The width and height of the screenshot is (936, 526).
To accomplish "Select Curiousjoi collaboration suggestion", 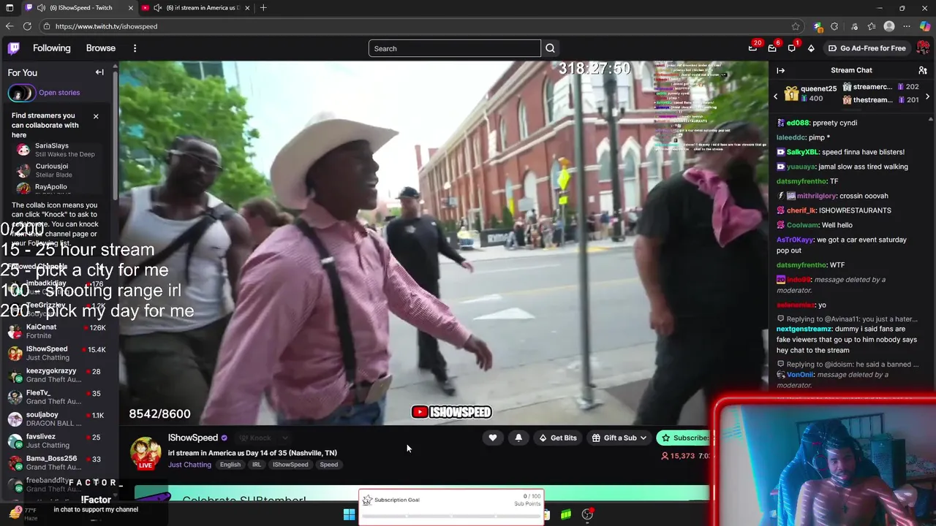I will click(57, 170).
